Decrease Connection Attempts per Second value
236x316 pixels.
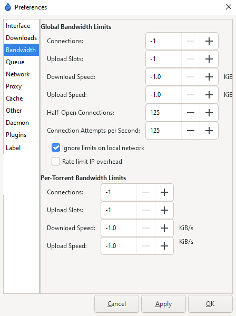point(191,131)
